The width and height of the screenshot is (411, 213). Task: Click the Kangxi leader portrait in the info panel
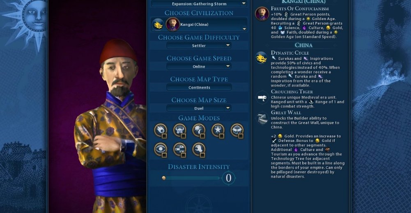point(262,14)
